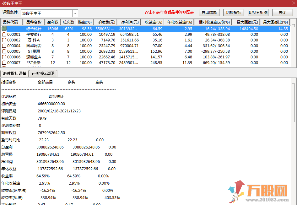Screen dimensions: 297x205
Task: Click the 导出结果 button
Action: tap(209, 13)
